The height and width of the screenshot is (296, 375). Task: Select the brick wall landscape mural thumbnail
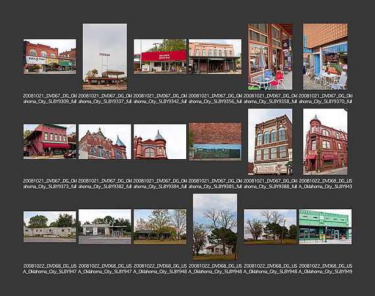click(215, 141)
